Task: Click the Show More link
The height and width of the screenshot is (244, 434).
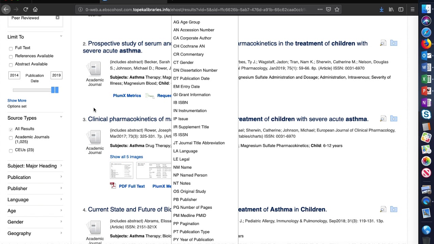Action: (17, 101)
